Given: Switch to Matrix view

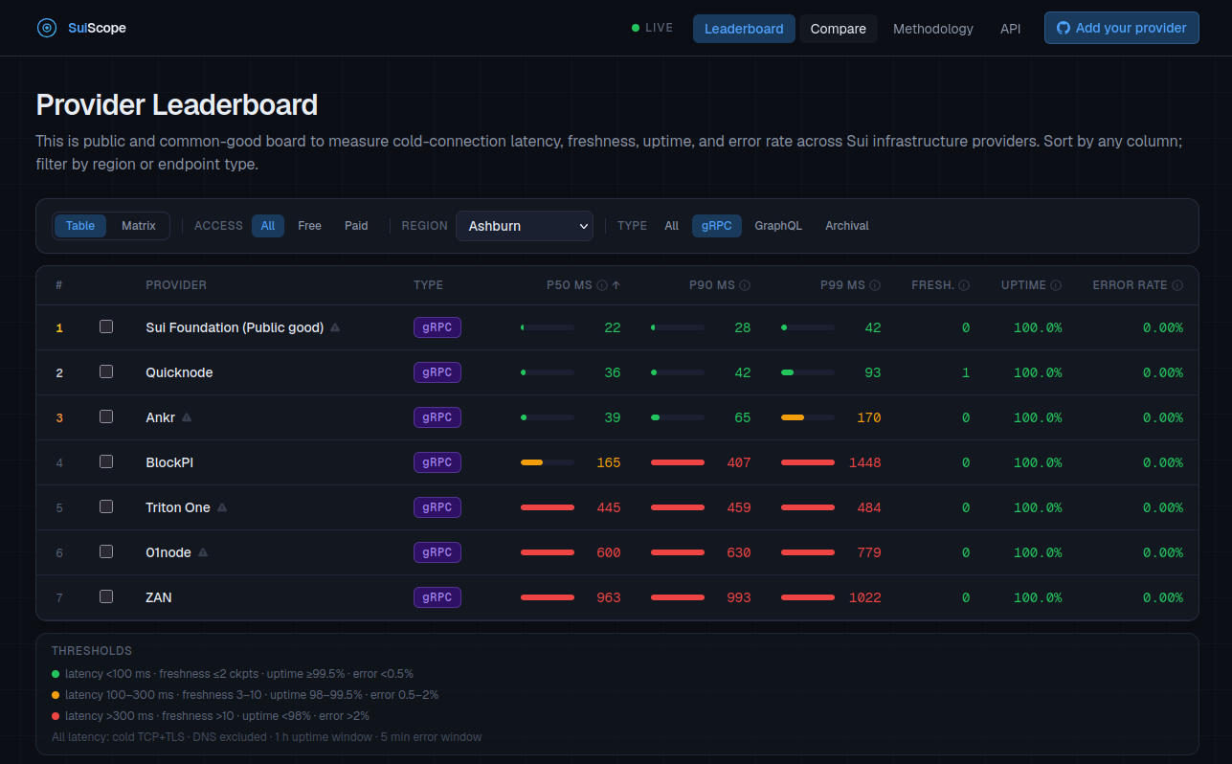Looking at the screenshot, I should click(x=139, y=226).
